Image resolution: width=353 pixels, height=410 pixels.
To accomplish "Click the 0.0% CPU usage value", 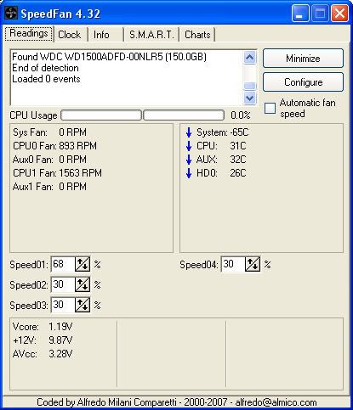I will (x=241, y=115).
